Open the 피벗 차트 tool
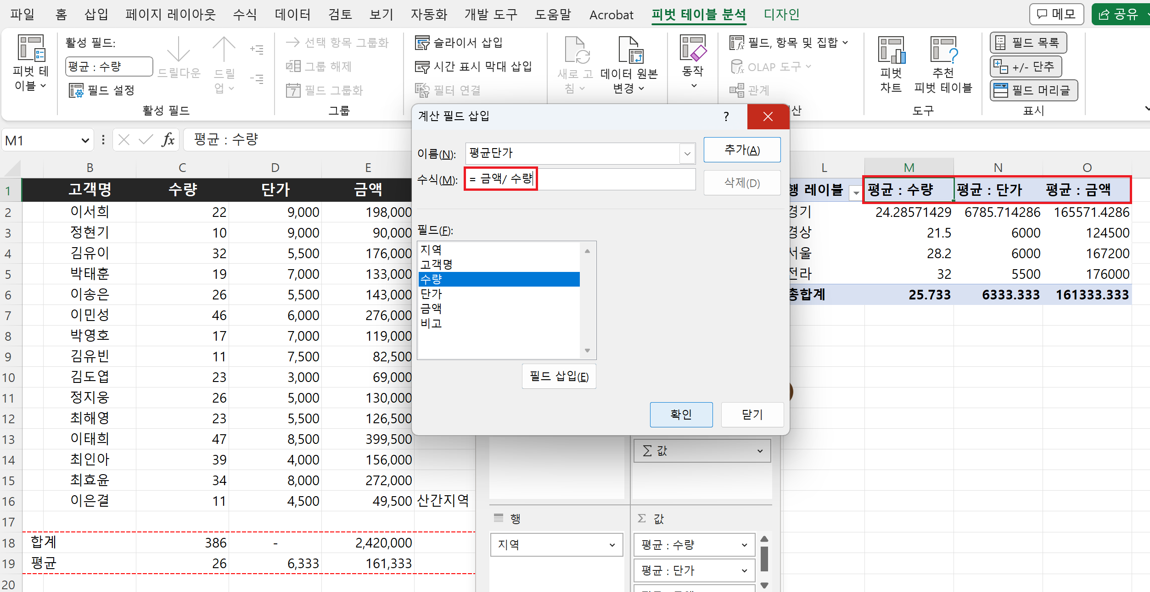The height and width of the screenshot is (592, 1150). [x=891, y=50]
